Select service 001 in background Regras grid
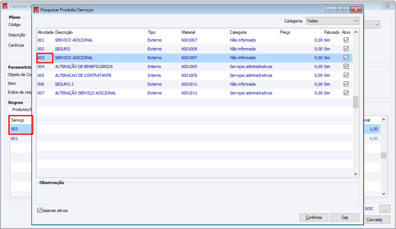 14,138
